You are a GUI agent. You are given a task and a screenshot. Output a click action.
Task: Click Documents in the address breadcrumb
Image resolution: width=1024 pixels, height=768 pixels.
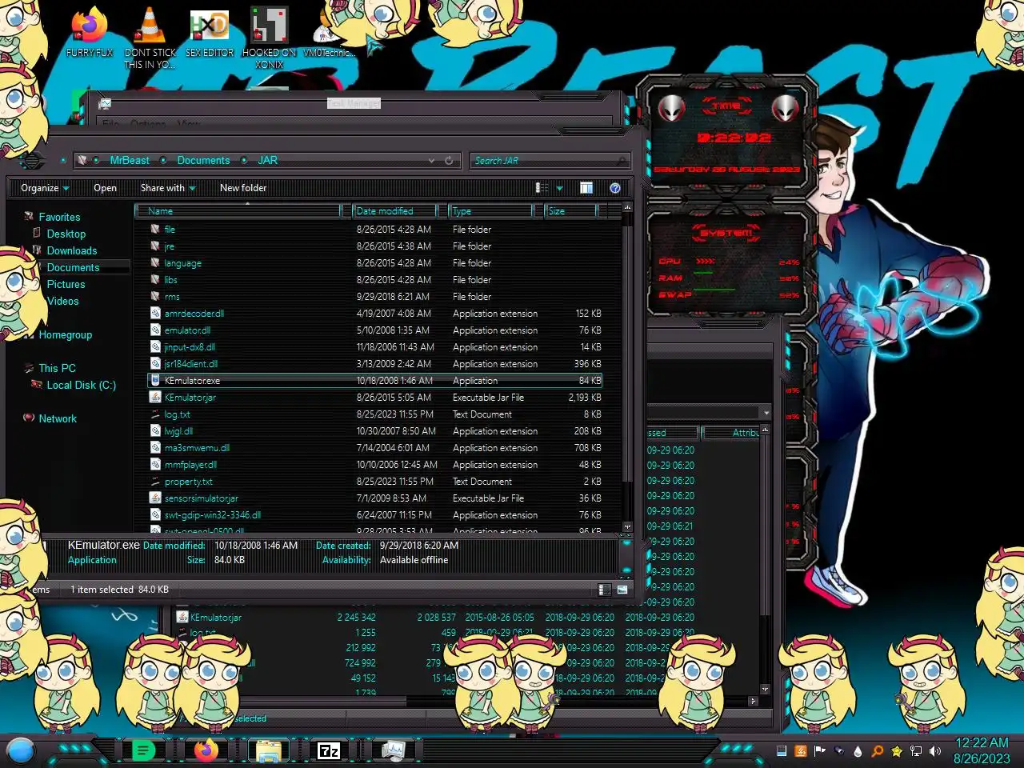pyautogui.click(x=203, y=161)
